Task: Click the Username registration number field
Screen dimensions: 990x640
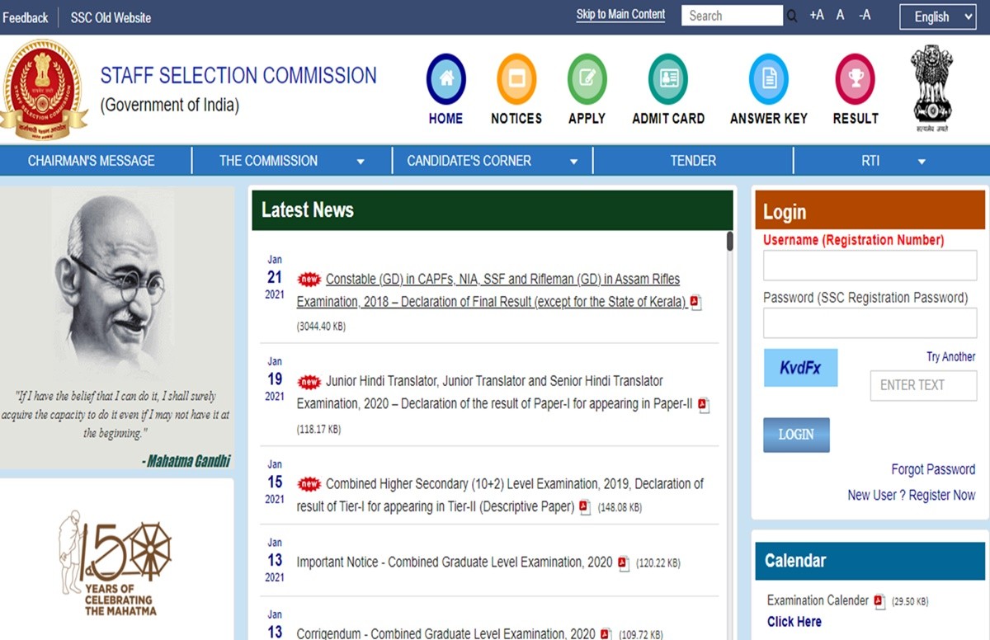Action: pos(870,266)
